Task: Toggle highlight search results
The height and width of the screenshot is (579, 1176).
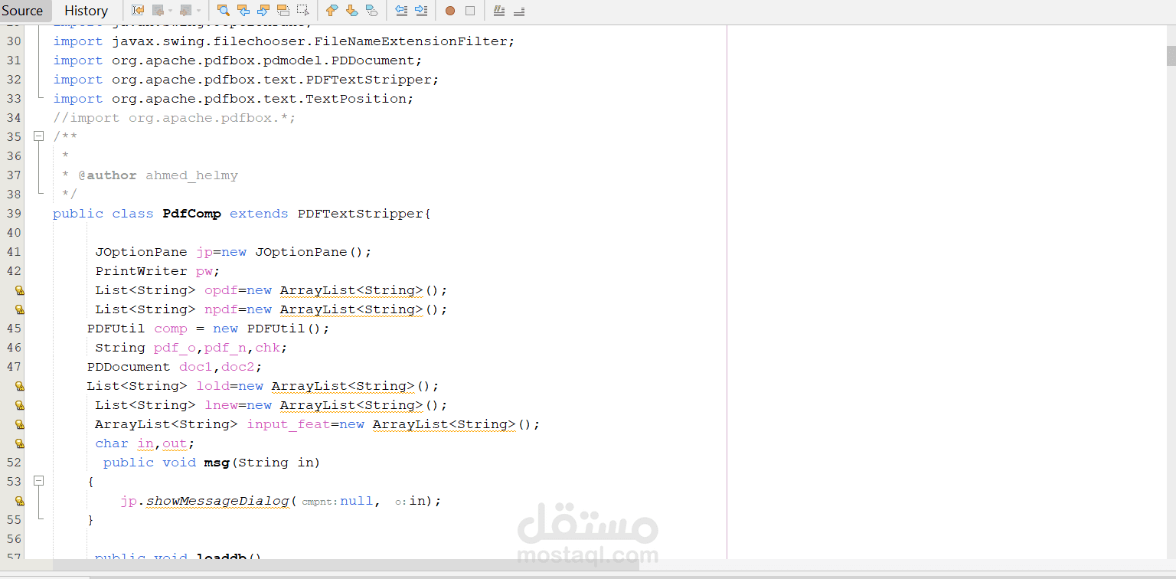Action: (x=283, y=11)
